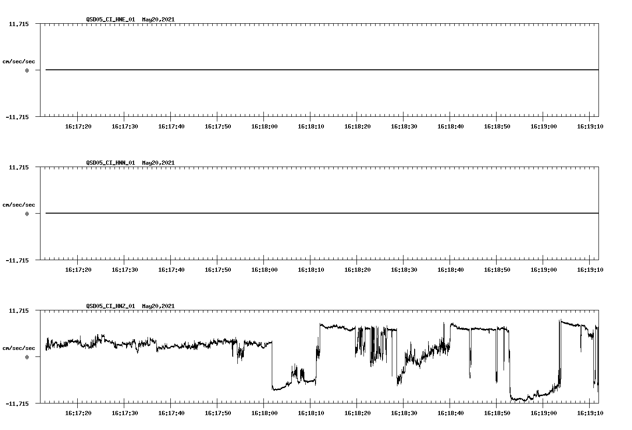
Task: Select the 16:17:20 tick on the top axis
Action: tap(79, 126)
